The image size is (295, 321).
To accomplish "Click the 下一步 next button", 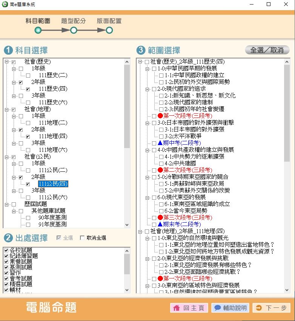I will click(272, 308).
